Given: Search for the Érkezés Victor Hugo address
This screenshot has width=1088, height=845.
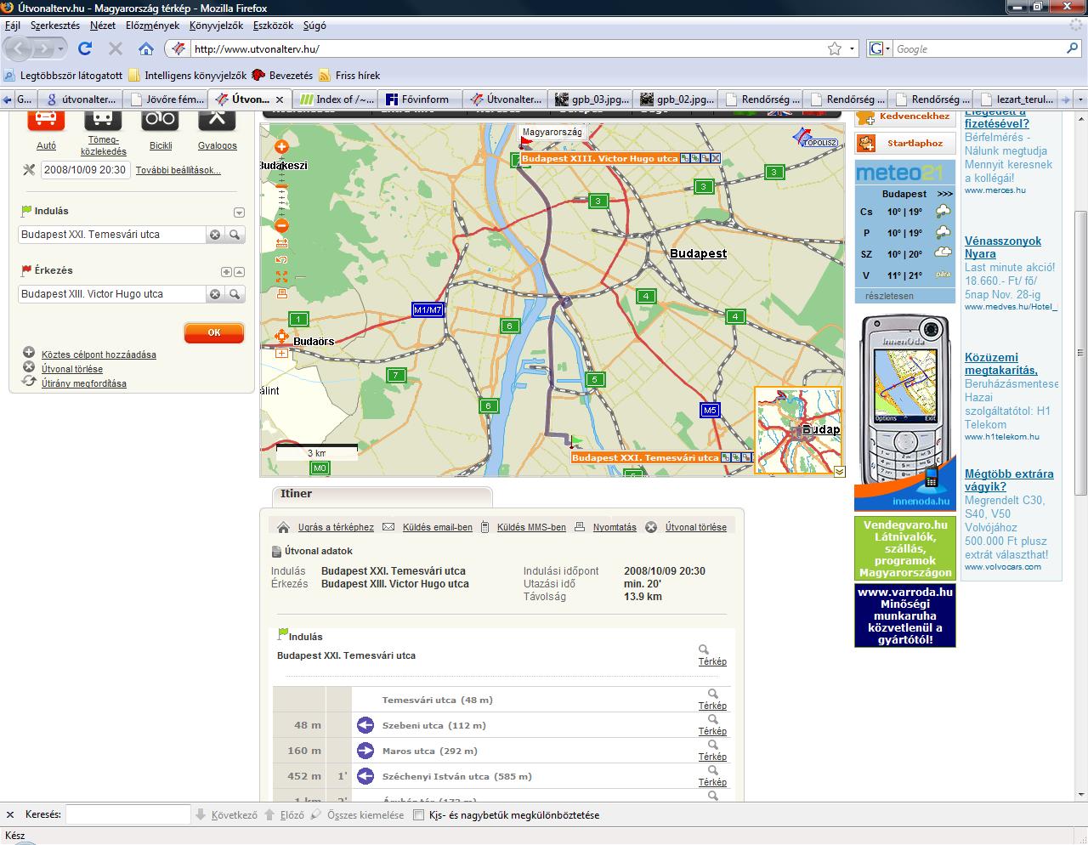Looking at the screenshot, I should click(235, 294).
